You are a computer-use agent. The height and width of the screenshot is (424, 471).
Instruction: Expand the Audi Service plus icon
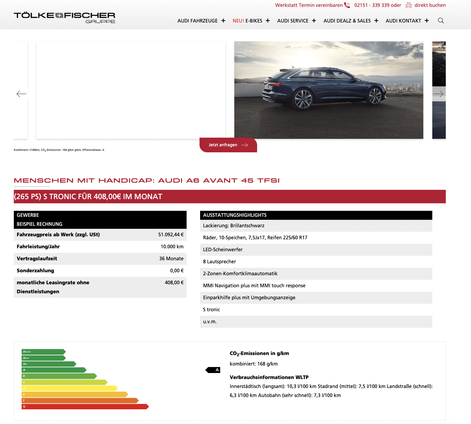[x=314, y=20]
